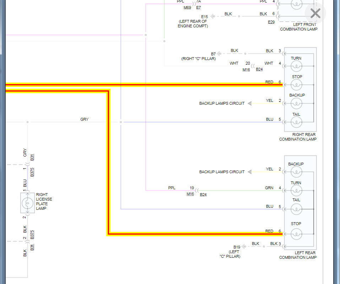340x284 pixels.
Task: Click the 'LEFT FRONT COMBINATION LAMP' label
Action: (298, 27)
